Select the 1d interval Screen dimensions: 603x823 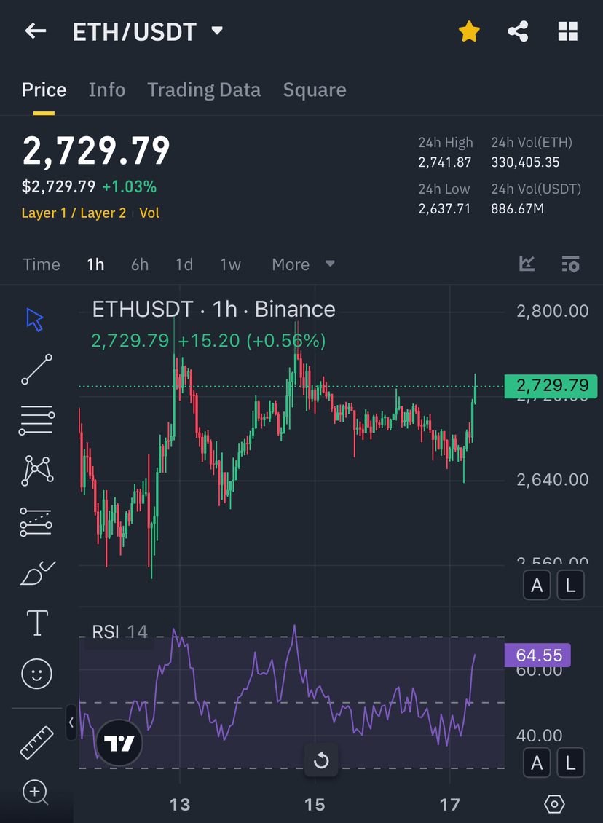coord(184,264)
